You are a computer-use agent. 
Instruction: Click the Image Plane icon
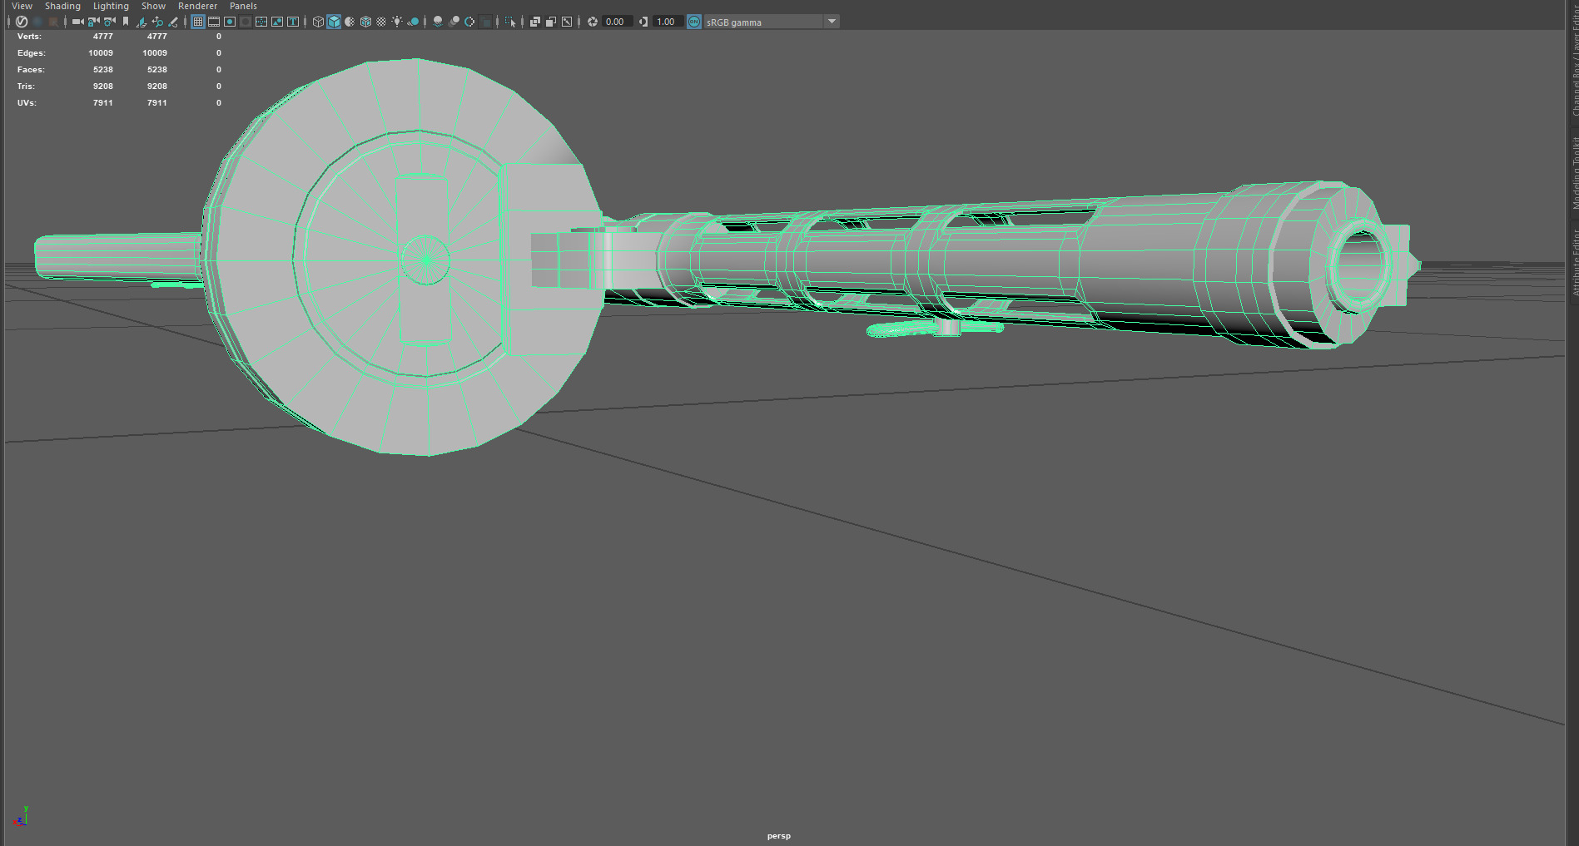click(142, 22)
